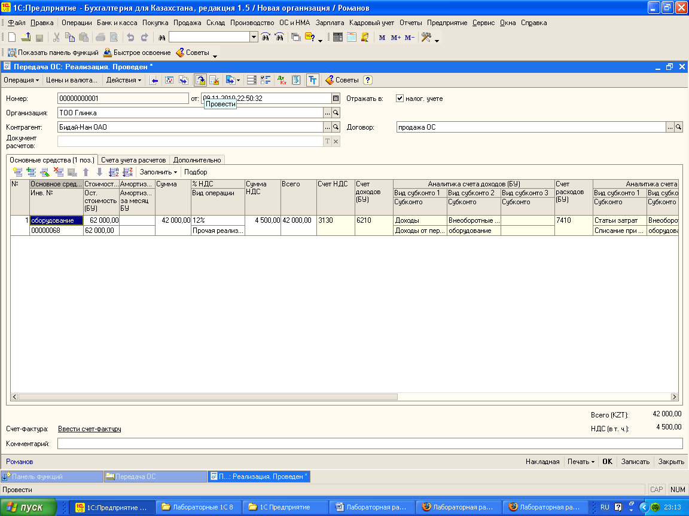Open Лабораторные 1С 8 taskbar folder

click(199, 507)
